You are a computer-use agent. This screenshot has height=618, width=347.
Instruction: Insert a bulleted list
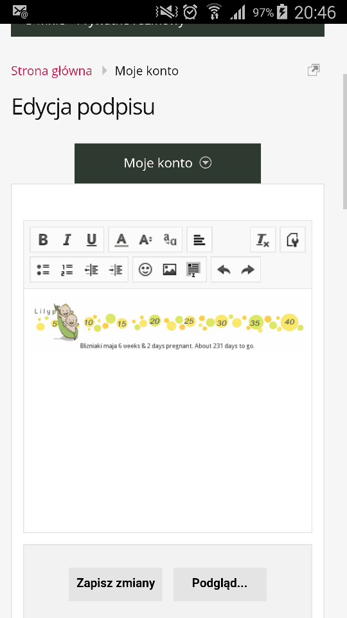[x=43, y=270]
